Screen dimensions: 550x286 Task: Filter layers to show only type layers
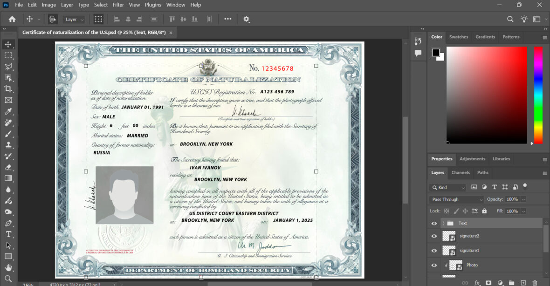click(x=495, y=187)
